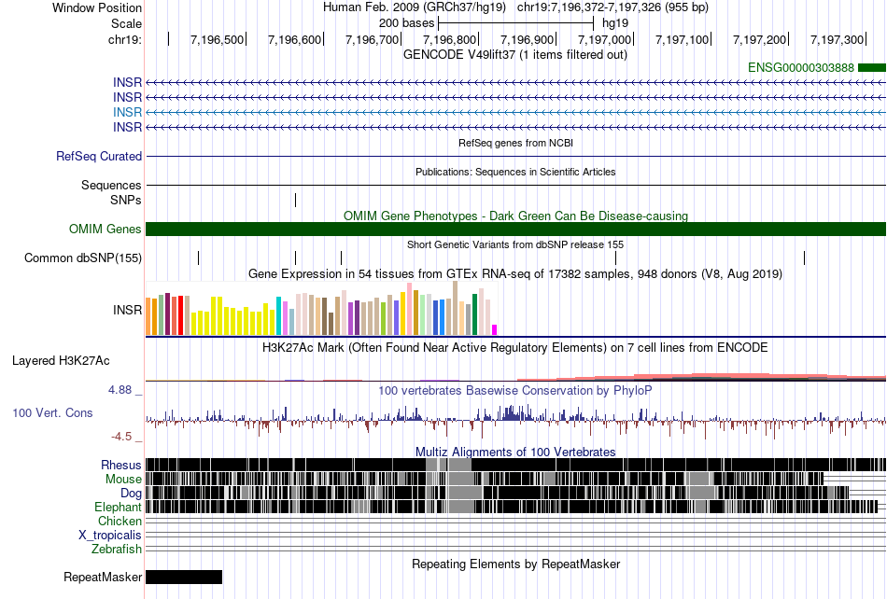
Task: Select the Elephant alignment row label
Action: tap(119, 508)
